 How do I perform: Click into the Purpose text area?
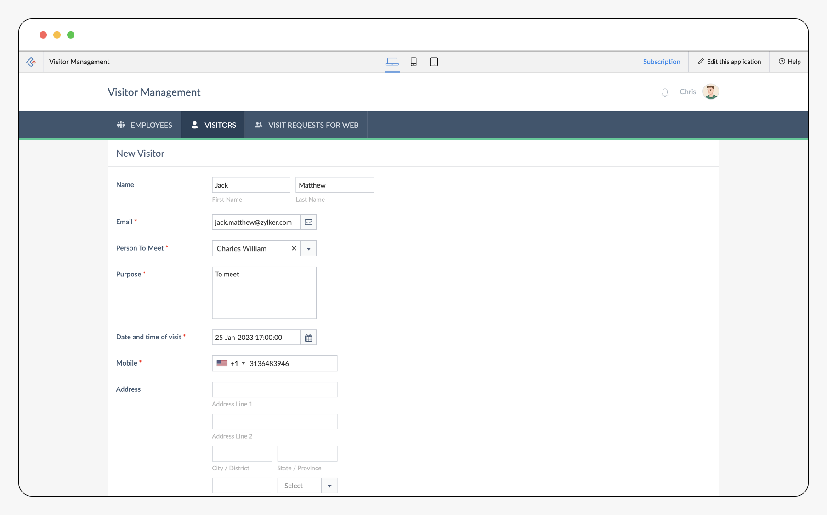(264, 292)
